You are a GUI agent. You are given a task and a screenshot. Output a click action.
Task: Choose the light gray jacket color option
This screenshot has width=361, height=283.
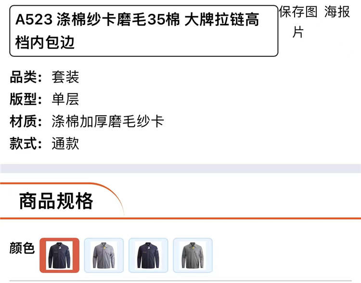point(104,255)
